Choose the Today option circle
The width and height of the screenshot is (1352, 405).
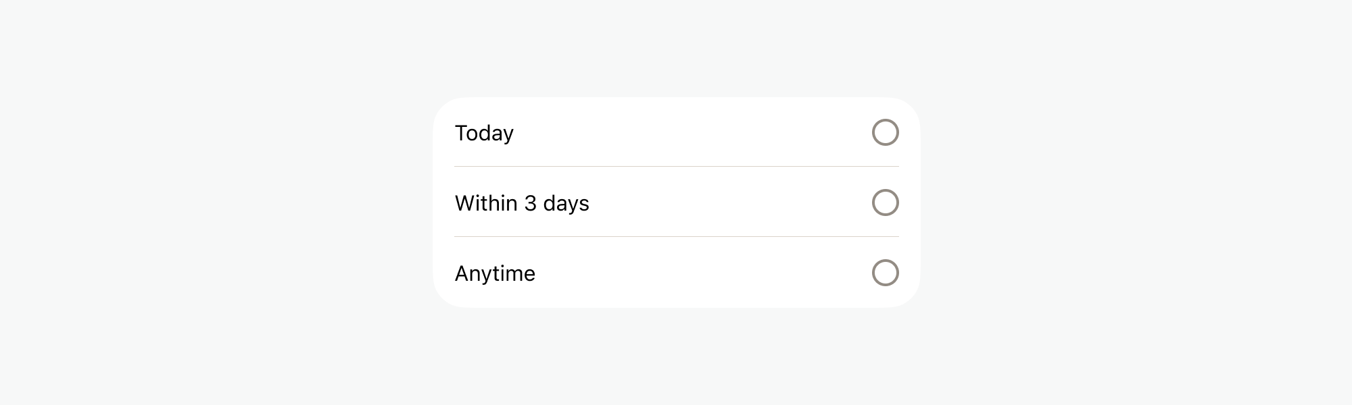click(885, 132)
